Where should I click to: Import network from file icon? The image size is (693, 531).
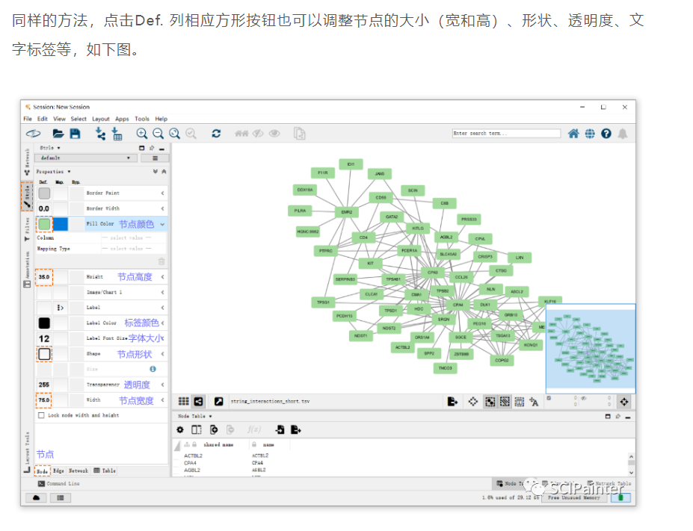click(x=101, y=133)
